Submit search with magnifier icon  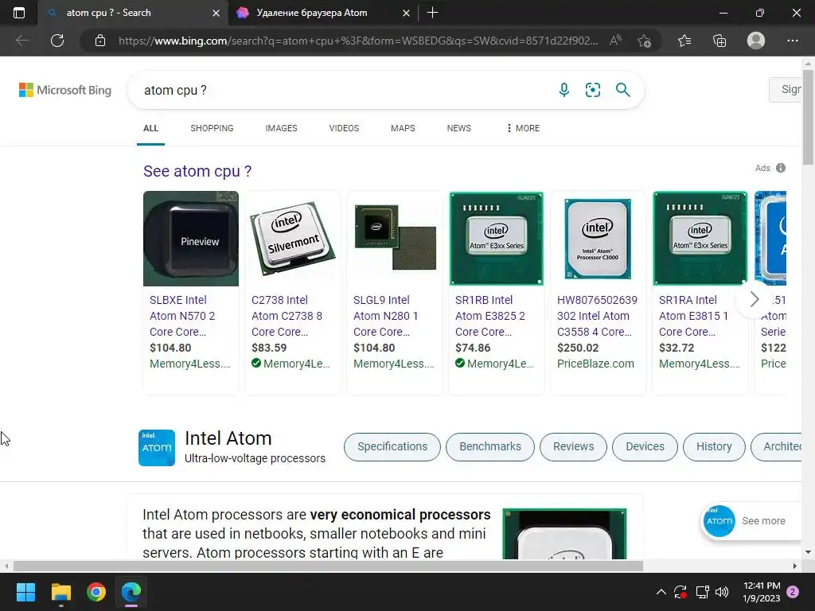coord(622,90)
